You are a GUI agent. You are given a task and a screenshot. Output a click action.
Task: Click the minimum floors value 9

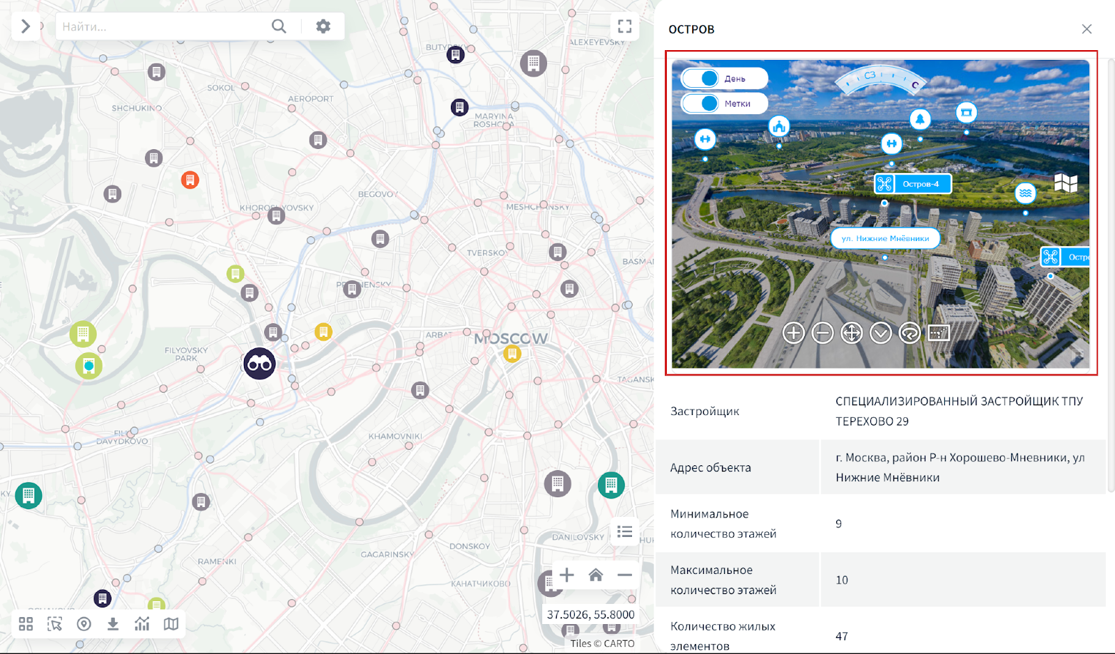(838, 524)
